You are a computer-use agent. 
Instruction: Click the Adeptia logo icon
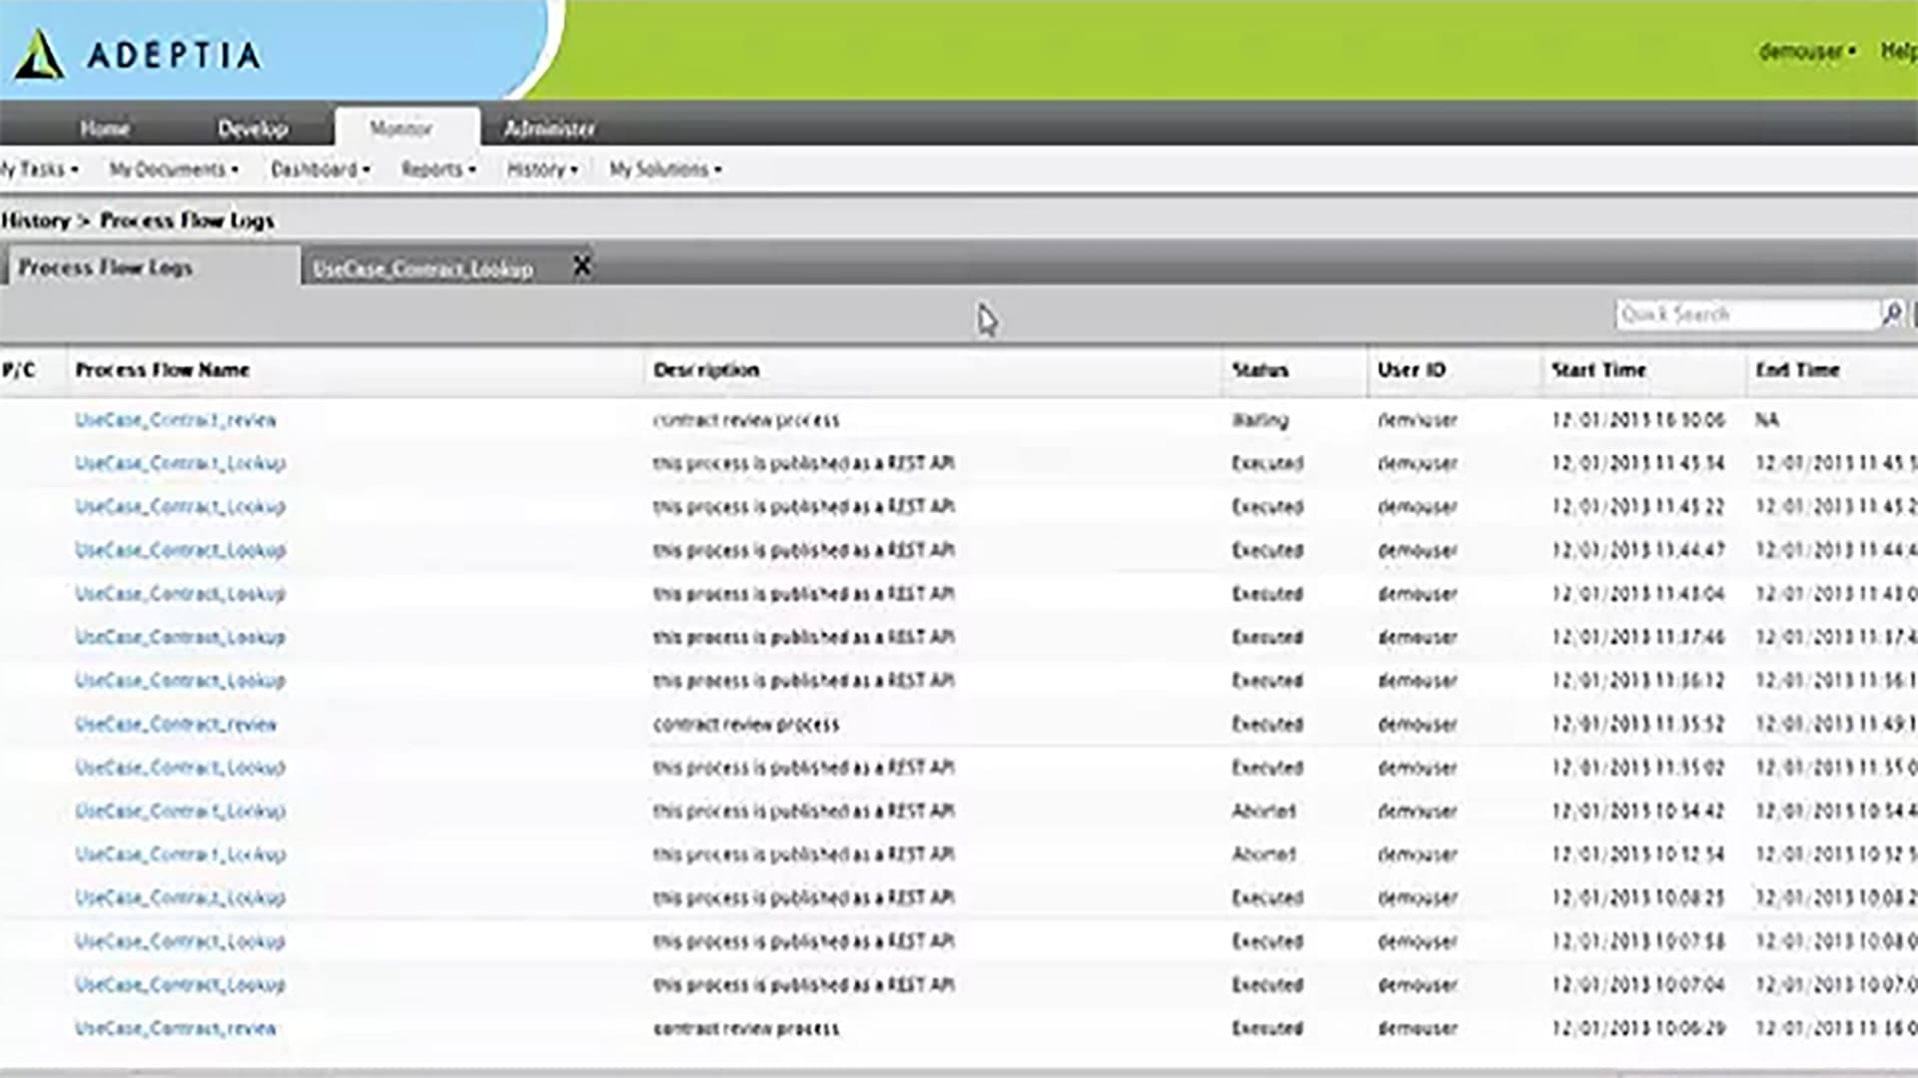(x=40, y=54)
